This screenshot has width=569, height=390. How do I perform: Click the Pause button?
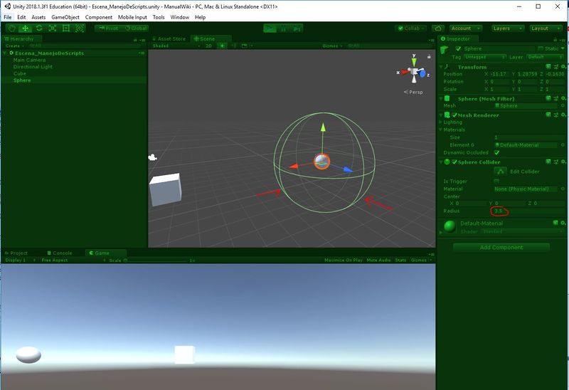tap(283, 28)
